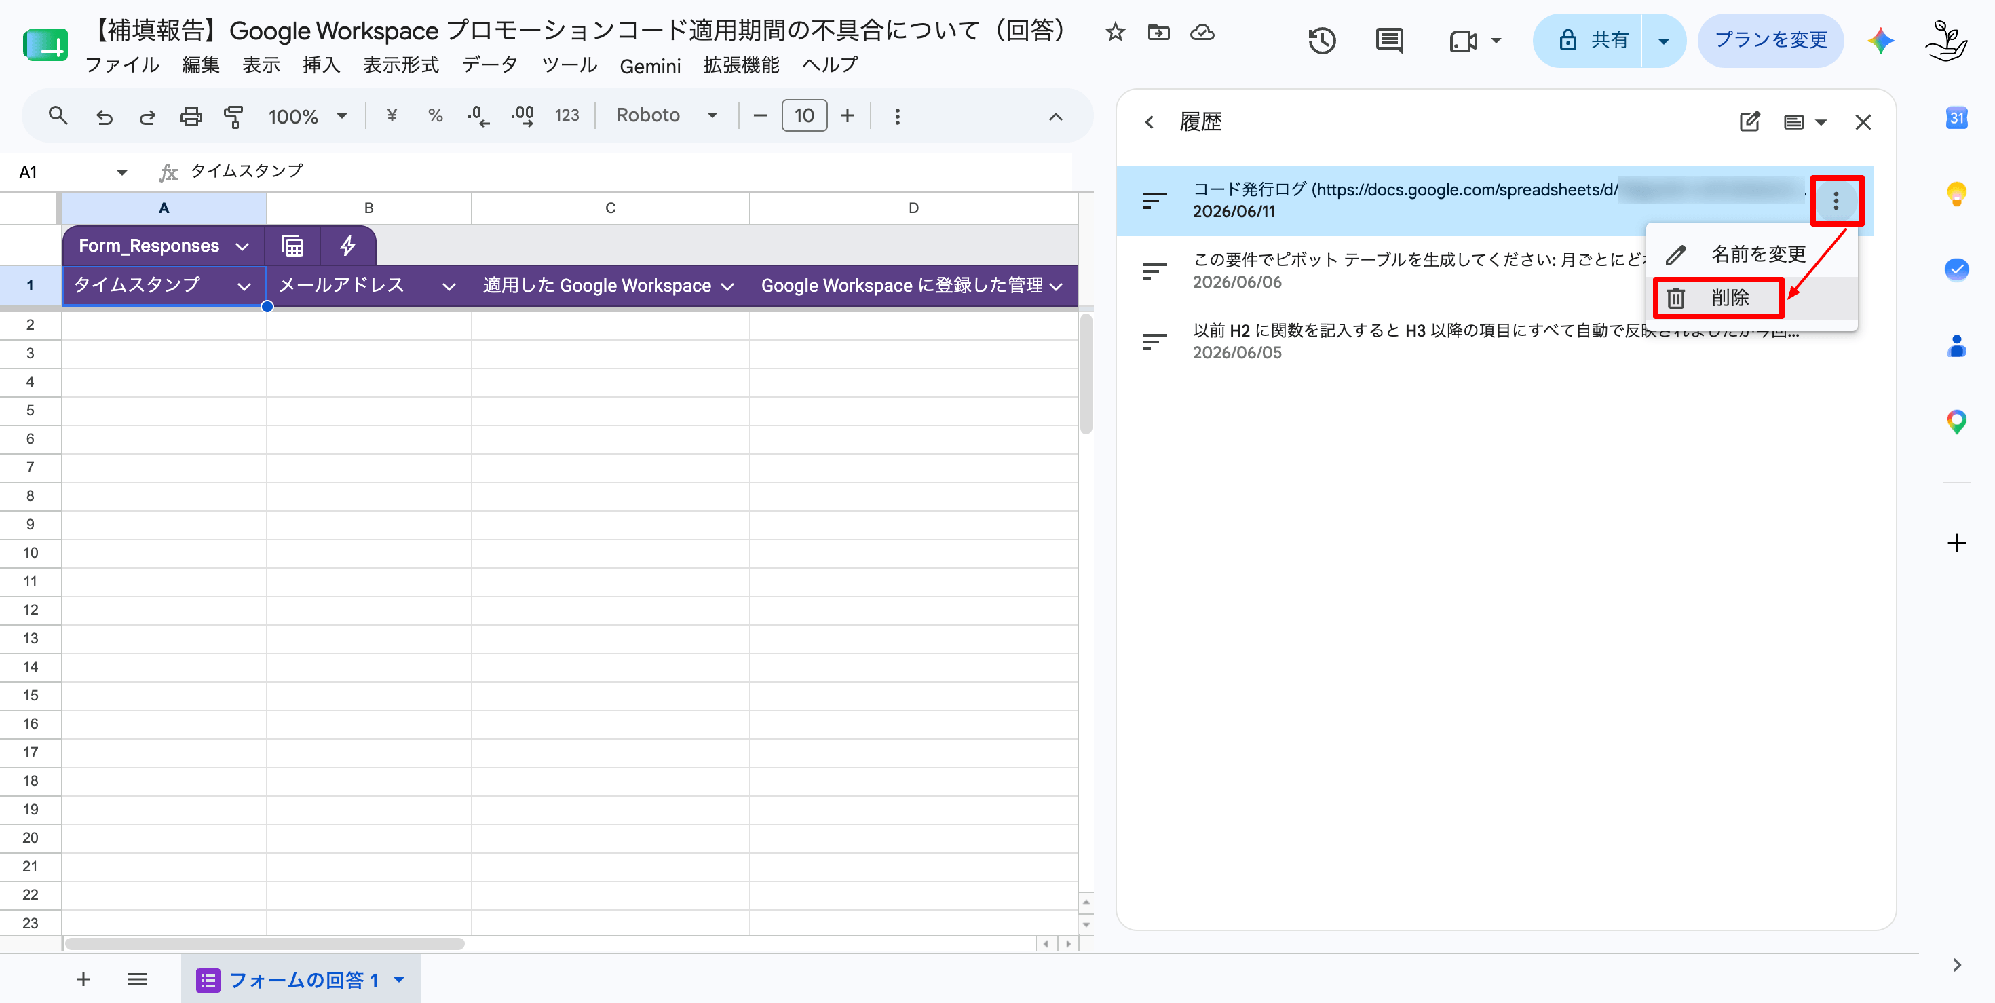Viewport: 1995px width, 1003px height.
Task: Click the table lightning action icon
Action: (x=347, y=246)
